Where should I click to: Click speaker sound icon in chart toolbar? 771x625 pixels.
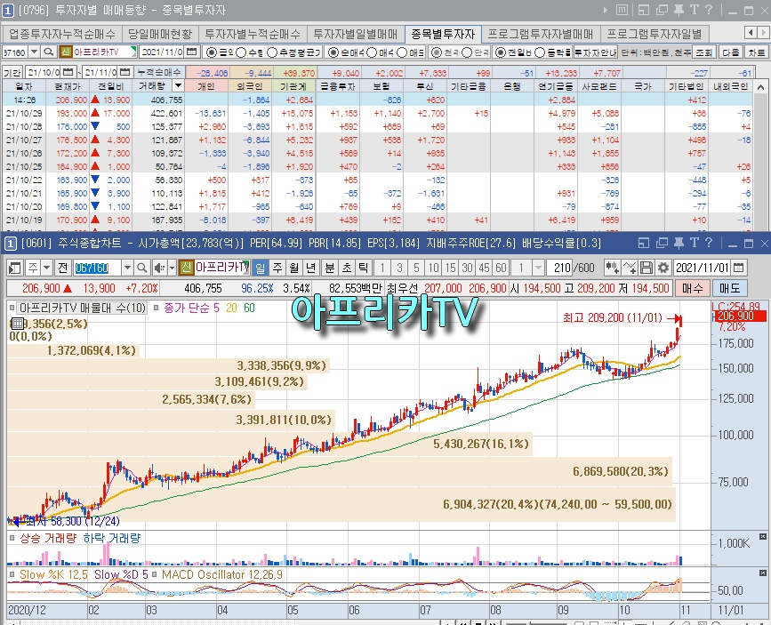(159, 268)
